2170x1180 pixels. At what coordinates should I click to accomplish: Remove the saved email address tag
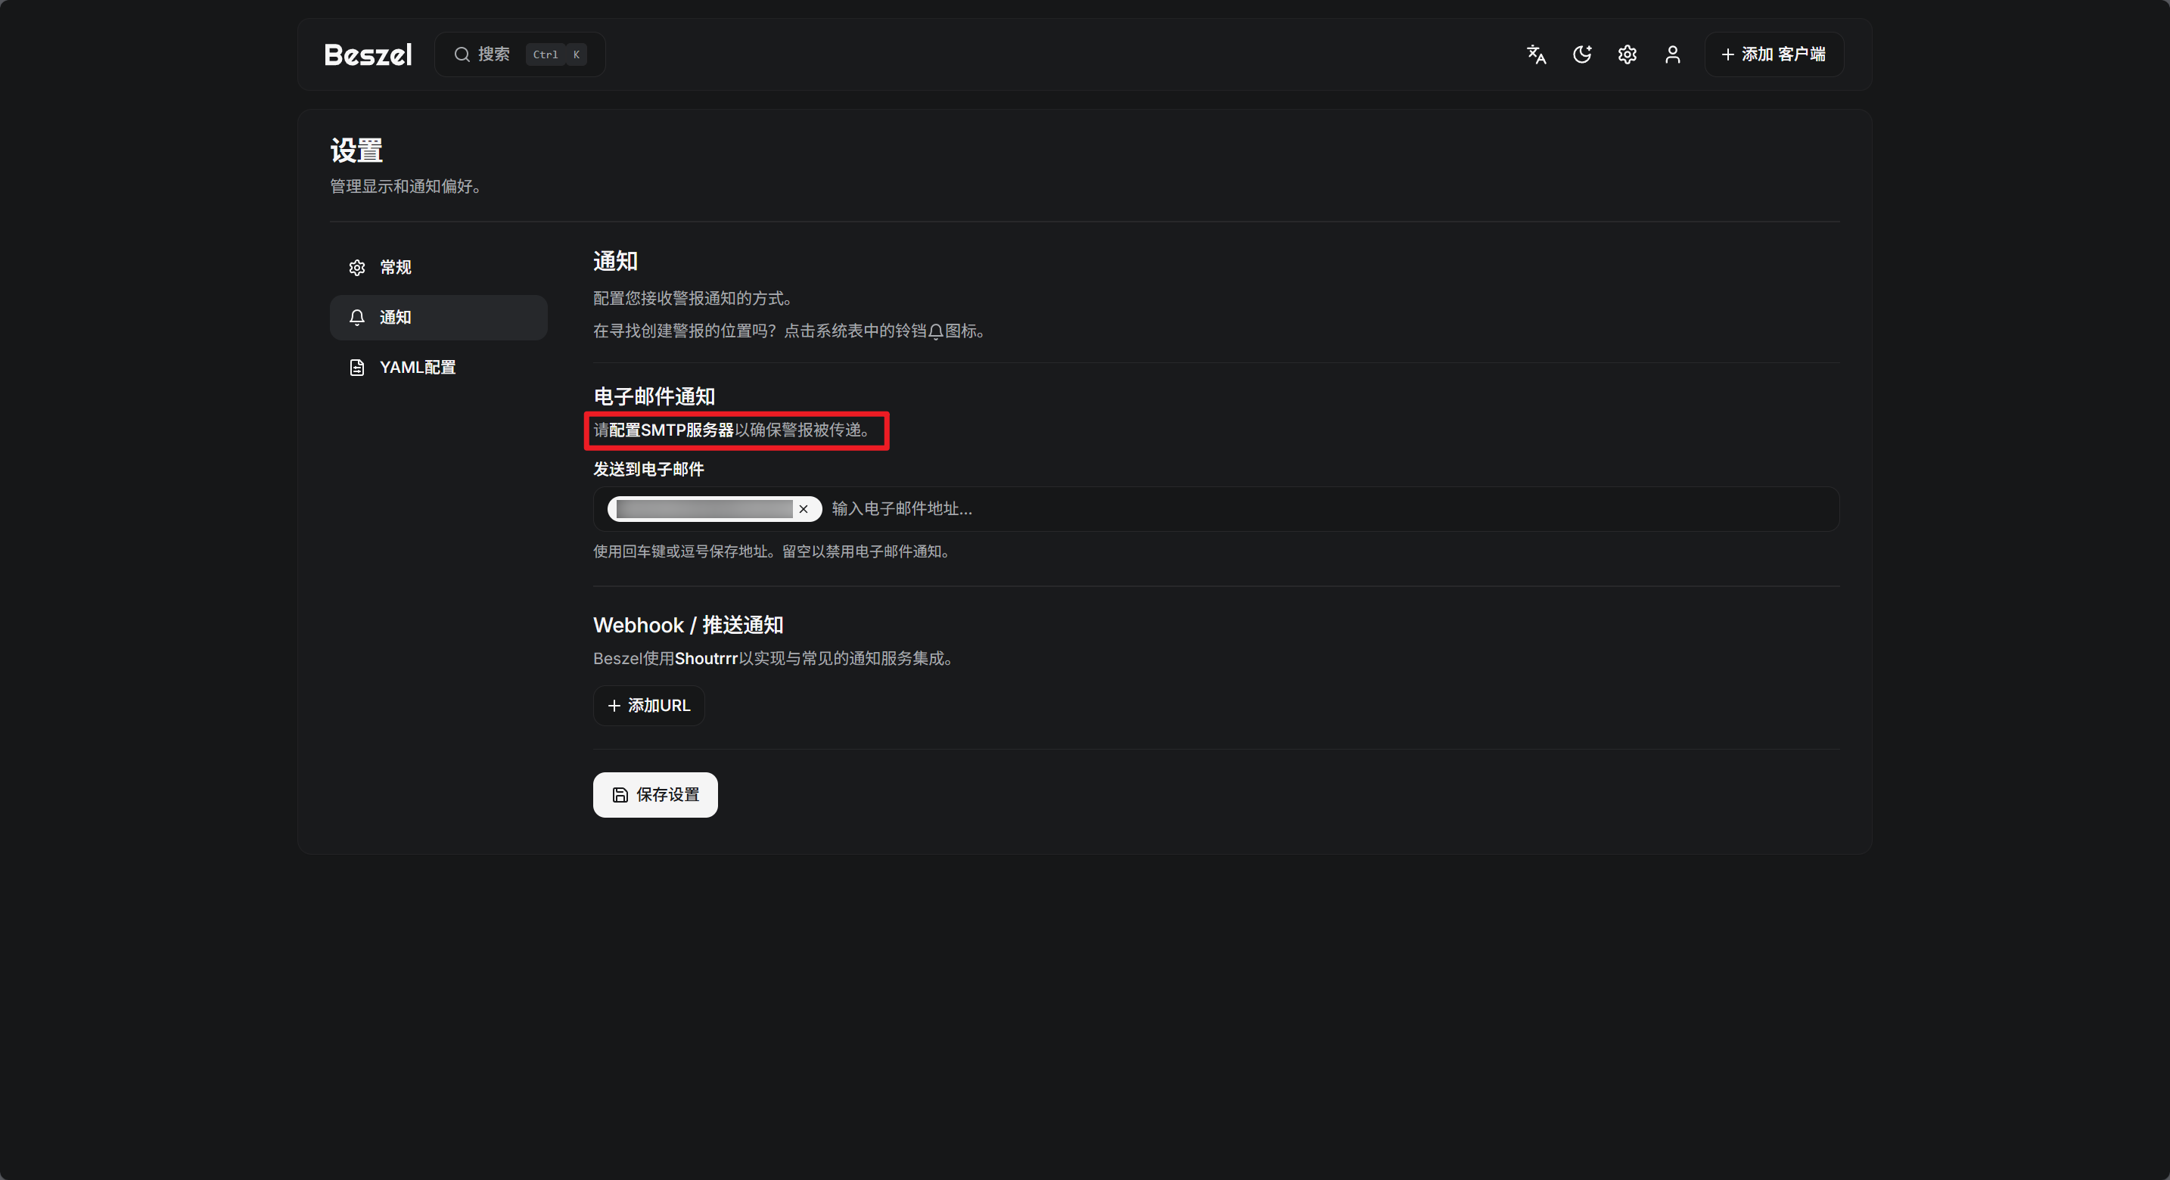point(804,510)
